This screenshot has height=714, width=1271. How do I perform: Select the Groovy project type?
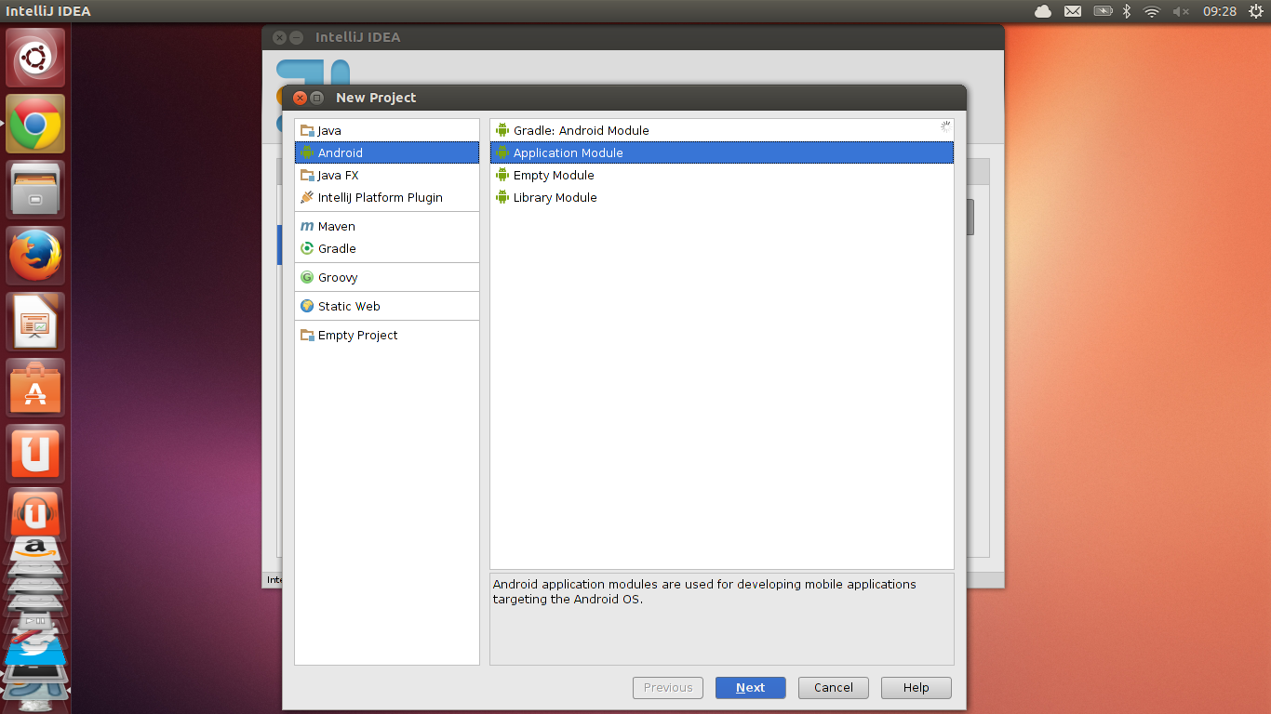coord(387,277)
